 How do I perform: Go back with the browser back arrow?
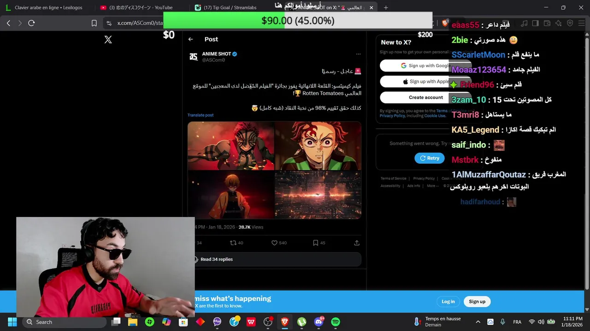pyautogui.click(x=8, y=23)
